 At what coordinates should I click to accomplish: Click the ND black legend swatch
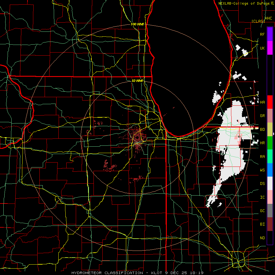coord(270,238)
